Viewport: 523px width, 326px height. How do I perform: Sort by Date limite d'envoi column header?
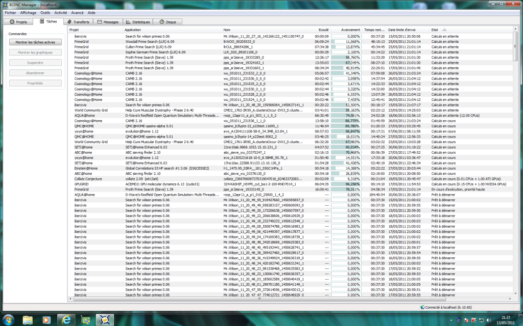tap(408, 30)
